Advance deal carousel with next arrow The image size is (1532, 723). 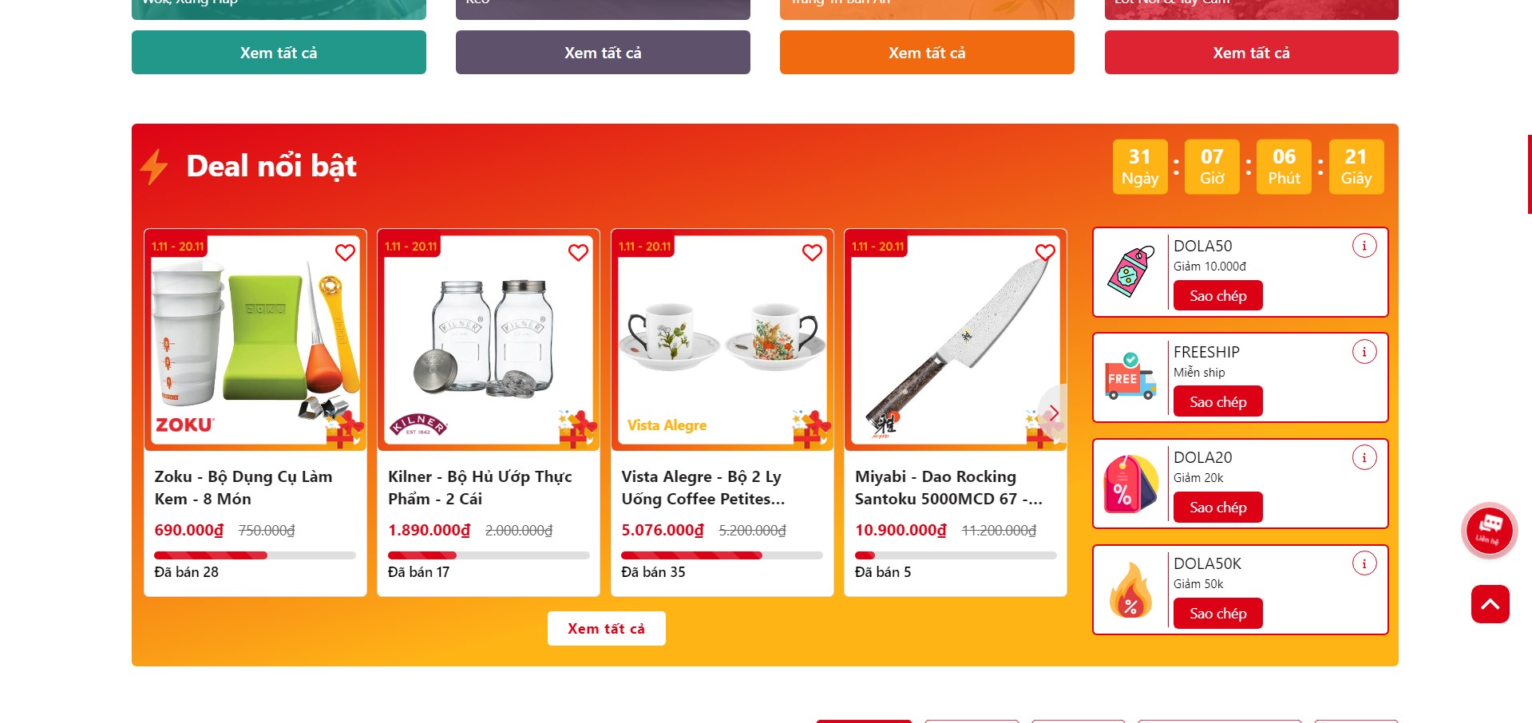point(1053,413)
